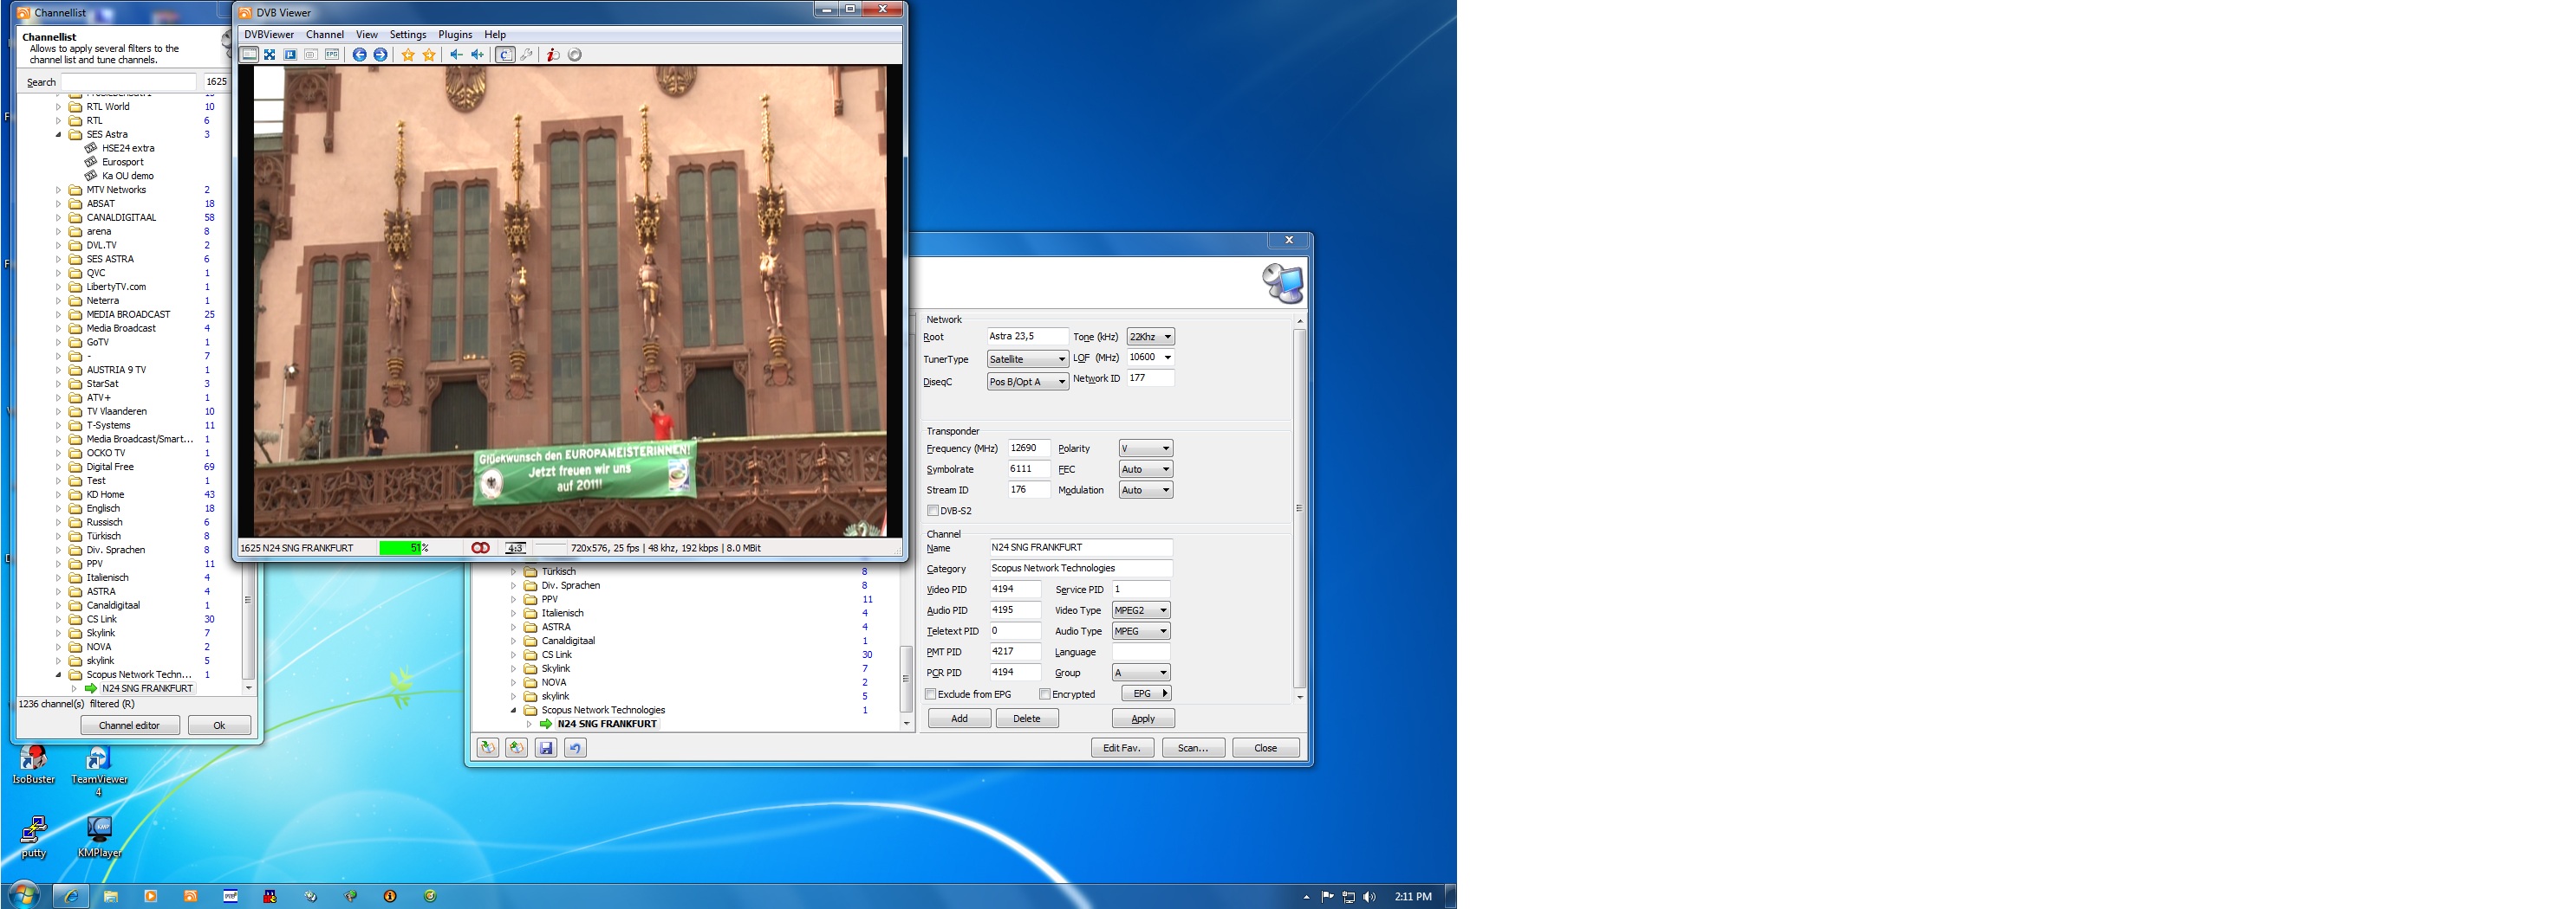Click the import channel list icon in Channel editor
This screenshot has height=909, width=2576.
point(488,748)
